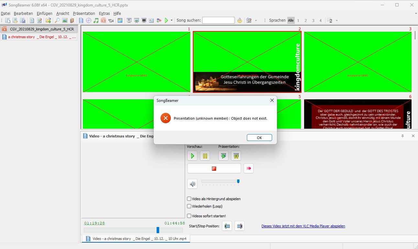
Task: Pause the video preview
Action: click(205, 156)
